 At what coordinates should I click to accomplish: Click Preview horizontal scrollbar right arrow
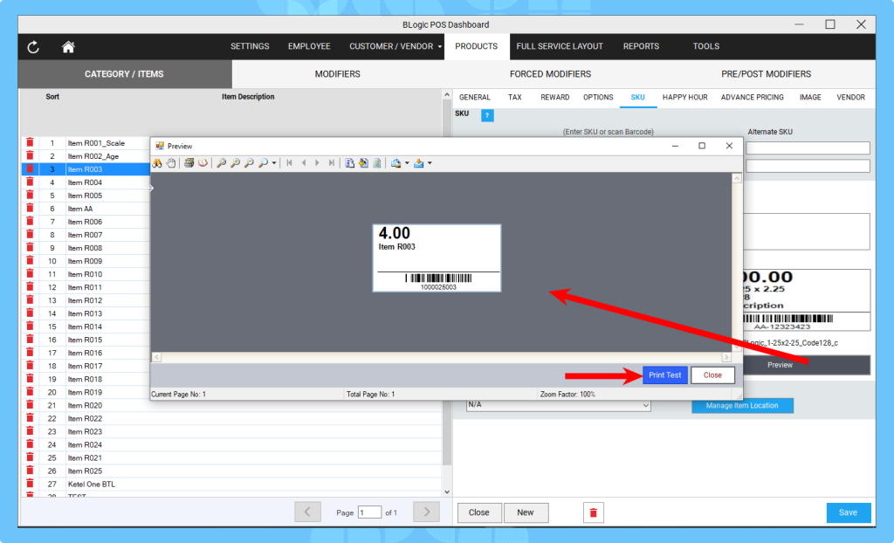726,357
